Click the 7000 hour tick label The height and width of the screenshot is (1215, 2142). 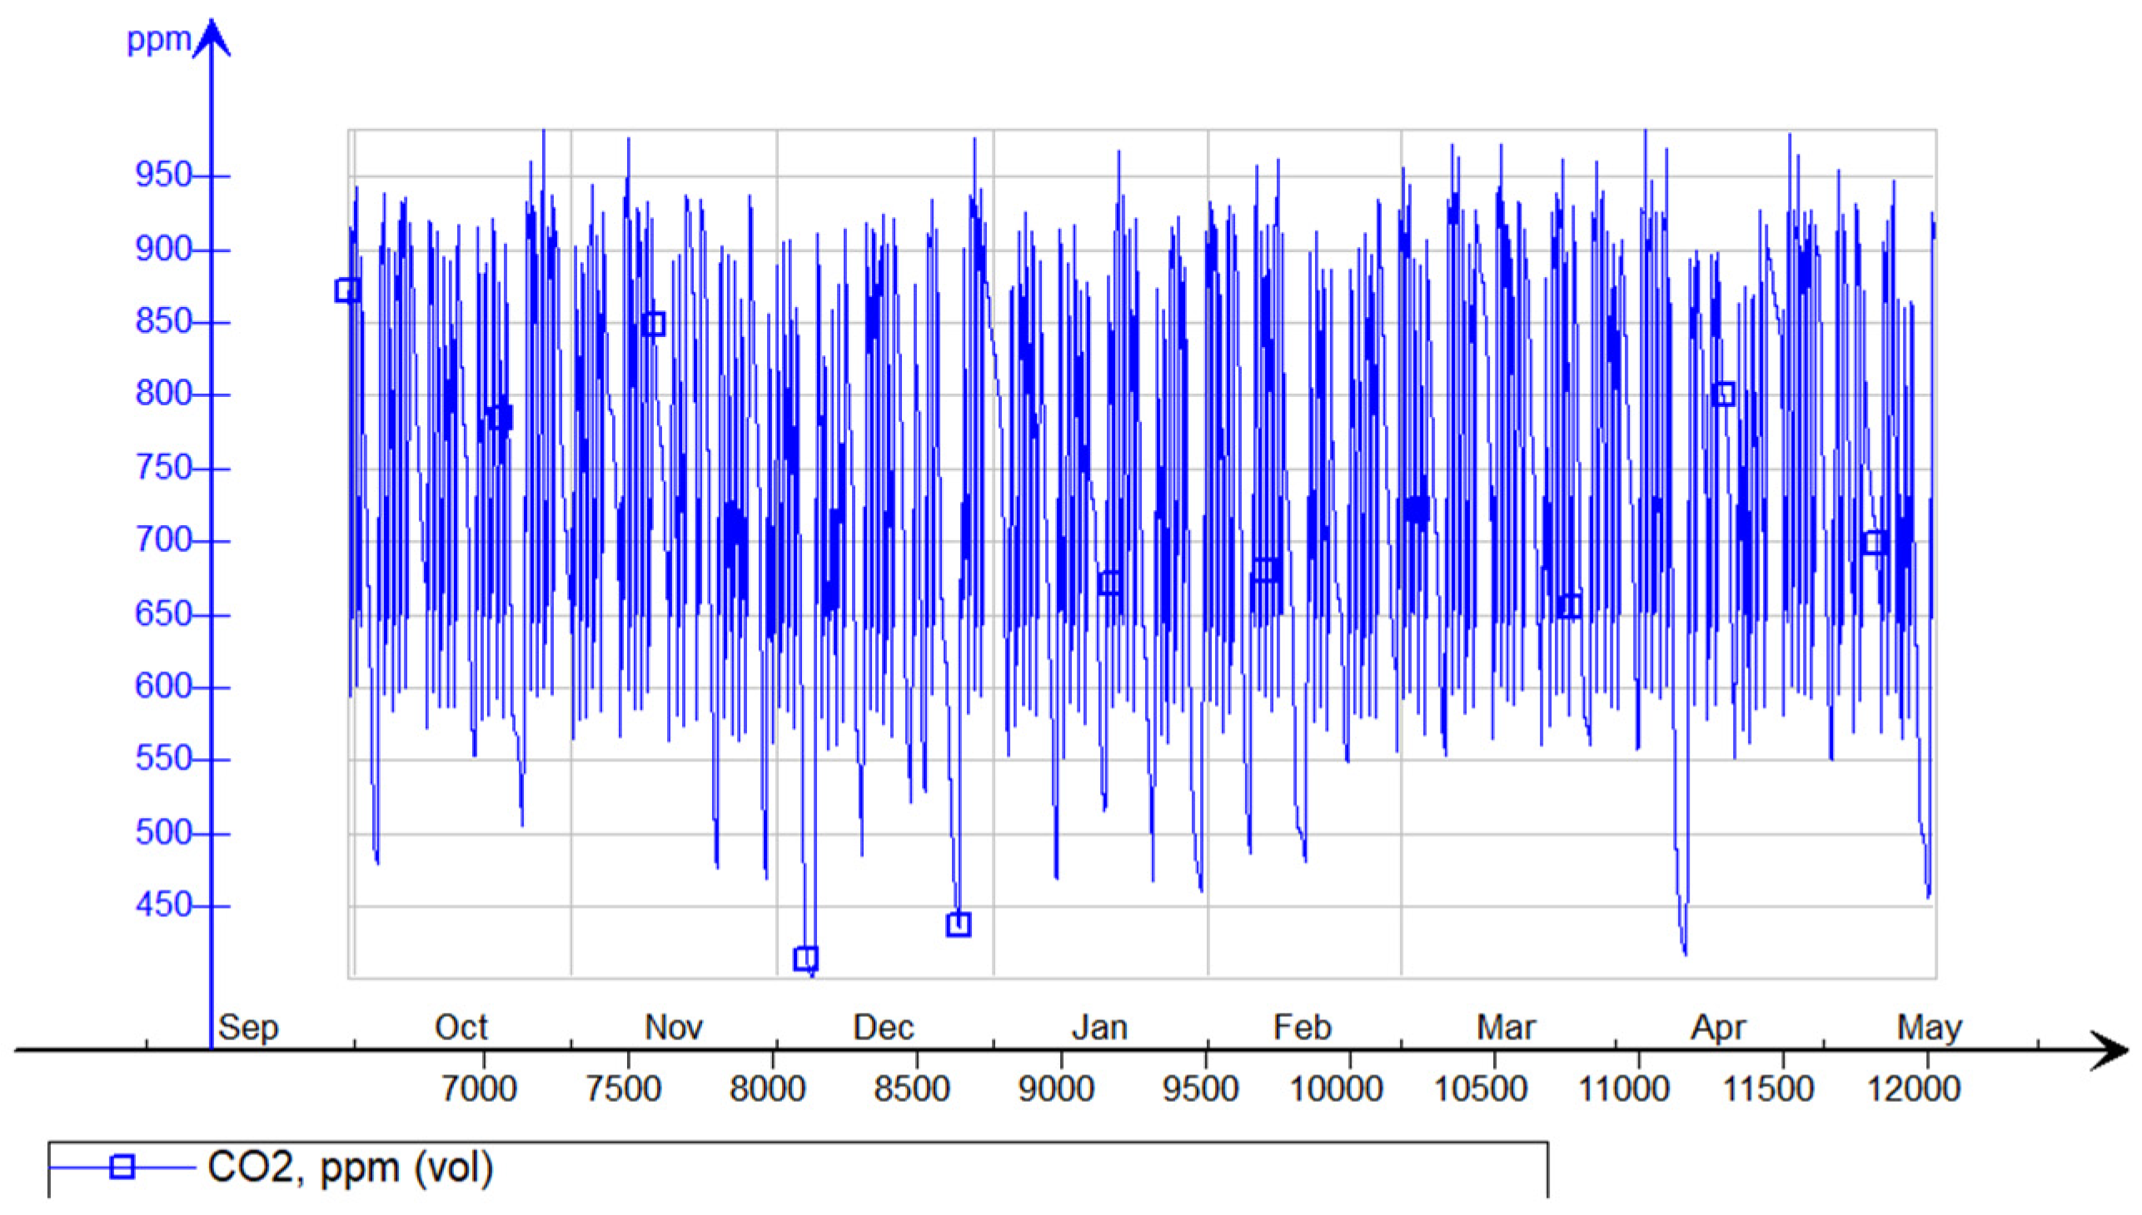click(479, 1090)
